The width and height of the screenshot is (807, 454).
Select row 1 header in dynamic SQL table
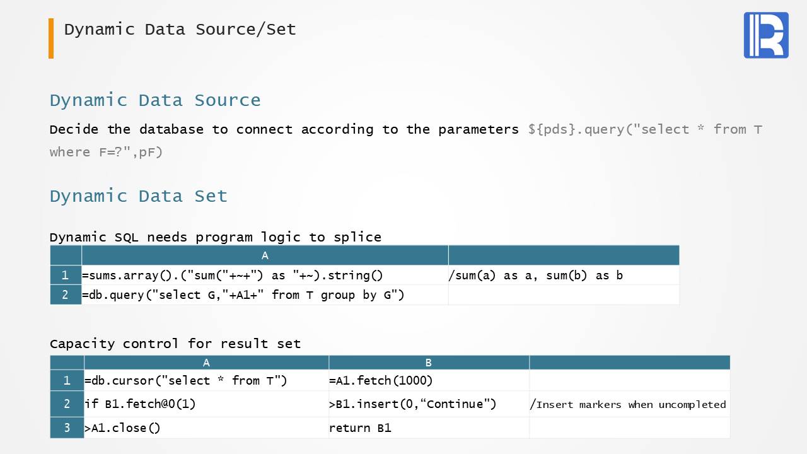click(66, 275)
